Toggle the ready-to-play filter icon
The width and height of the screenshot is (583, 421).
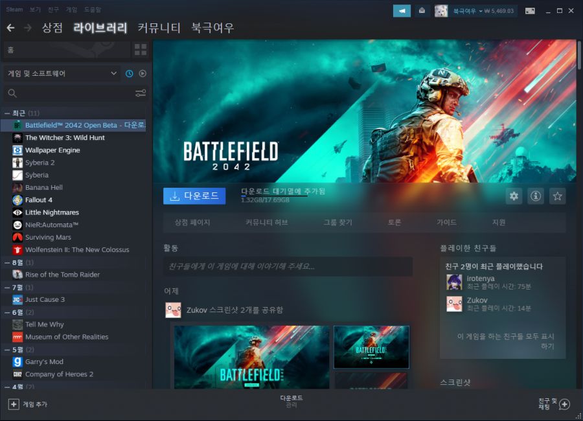click(x=143, y=74)
